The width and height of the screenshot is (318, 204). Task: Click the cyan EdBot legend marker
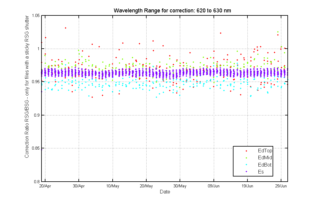(x=247, y=165)
